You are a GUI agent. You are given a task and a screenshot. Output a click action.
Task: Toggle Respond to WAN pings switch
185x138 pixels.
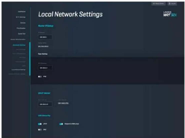point(61,124)
